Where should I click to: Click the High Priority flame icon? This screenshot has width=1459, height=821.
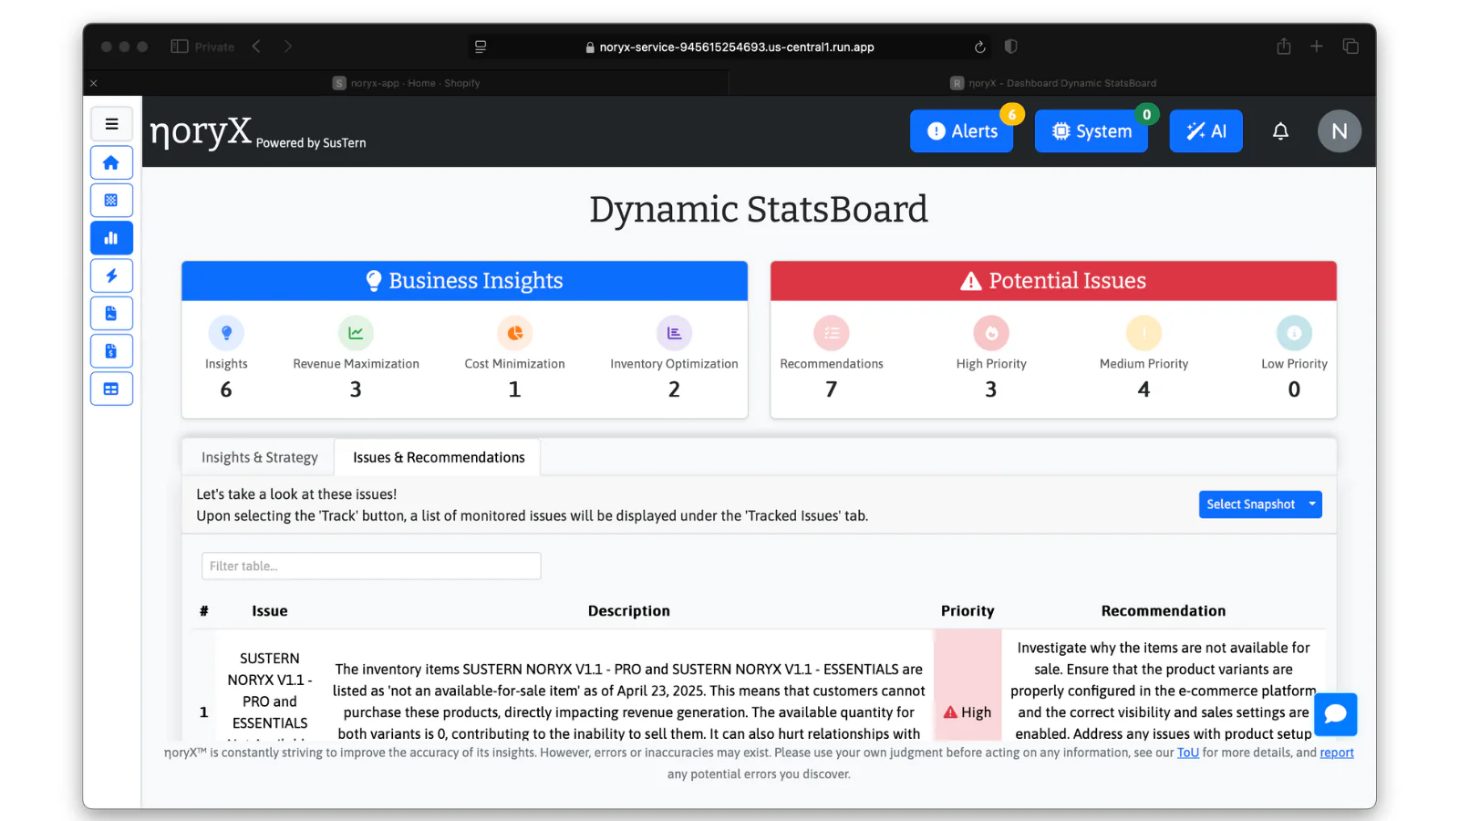coord(990,332)
